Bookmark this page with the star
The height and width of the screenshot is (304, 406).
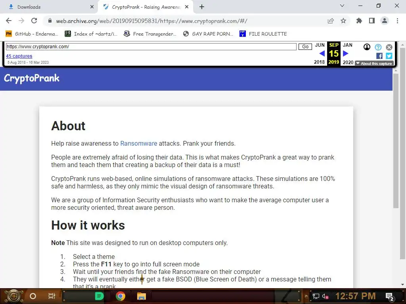pos(343,21)
